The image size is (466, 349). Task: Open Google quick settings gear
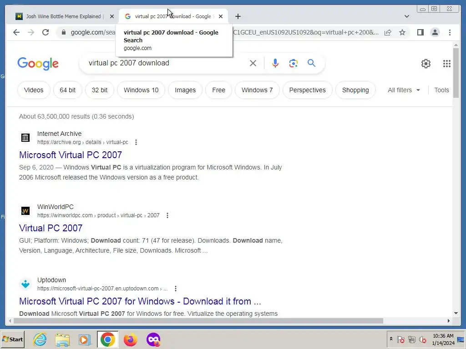(x=426, y=64)
